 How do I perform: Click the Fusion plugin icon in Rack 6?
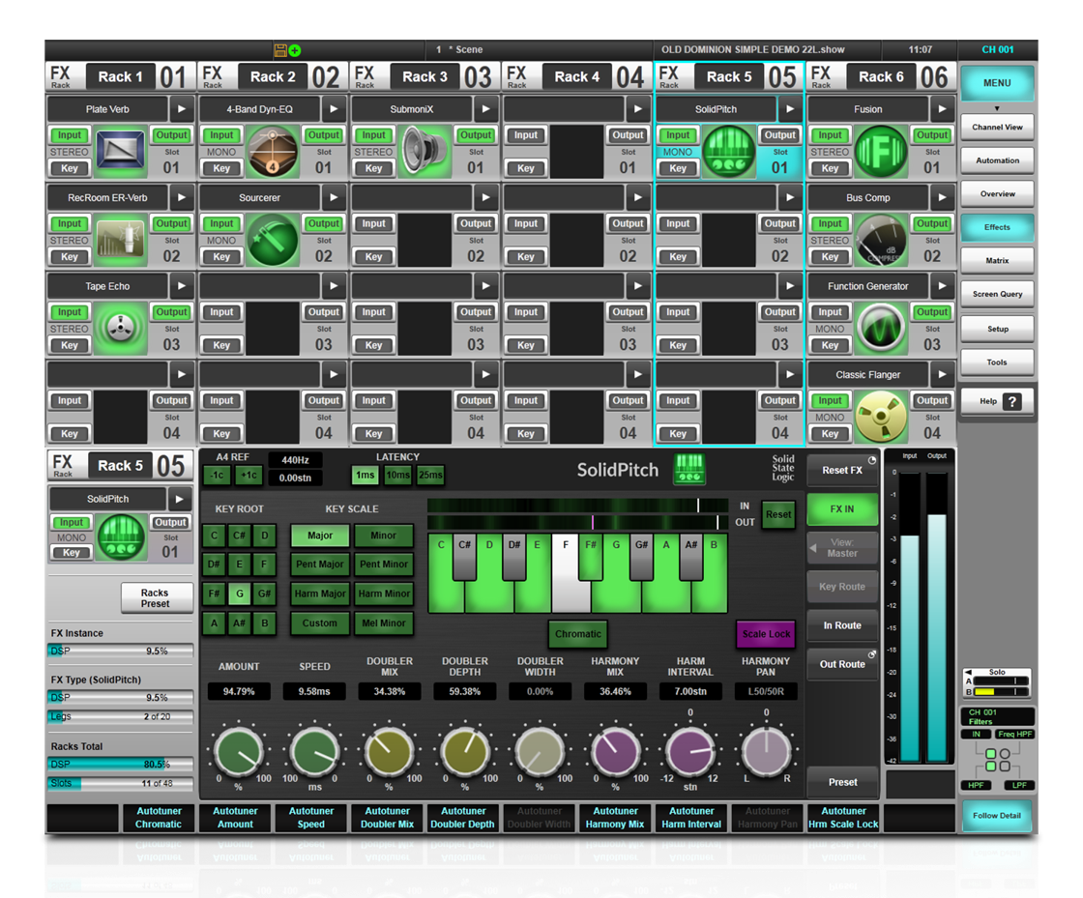tap(881, 152)
